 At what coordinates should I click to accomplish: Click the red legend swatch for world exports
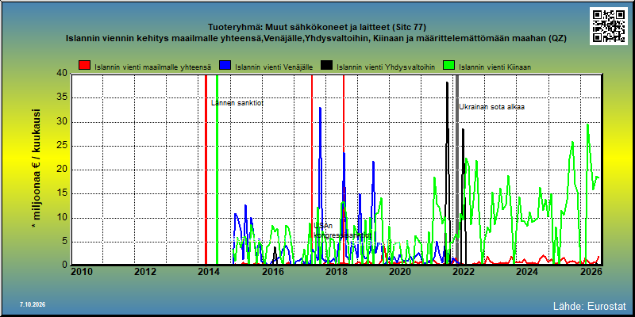(x=85, y=66)
